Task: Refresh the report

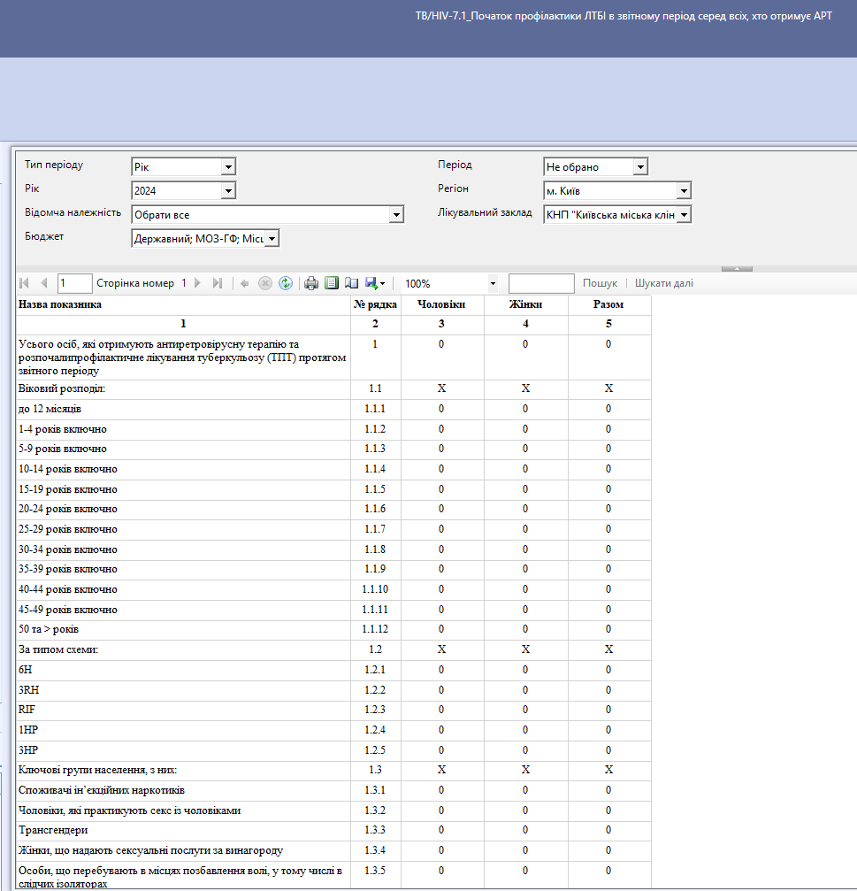Action: coord(286,283)
